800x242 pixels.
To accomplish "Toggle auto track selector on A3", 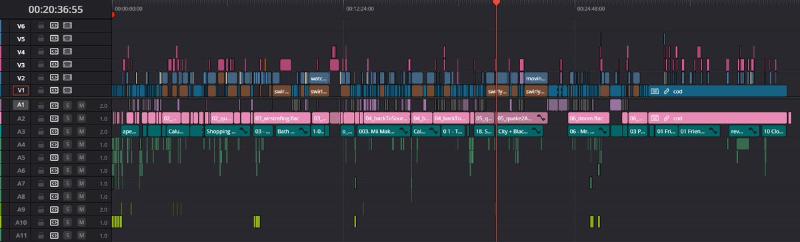I will point(54,132).
